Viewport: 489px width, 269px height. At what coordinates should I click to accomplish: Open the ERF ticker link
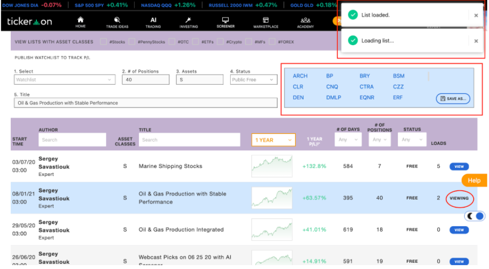coord(398,97)
